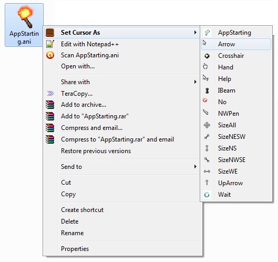278x262 pixels.
Task: Click Create shortcut in the menu
Action: pyautogui.click(x=122, y=210)
